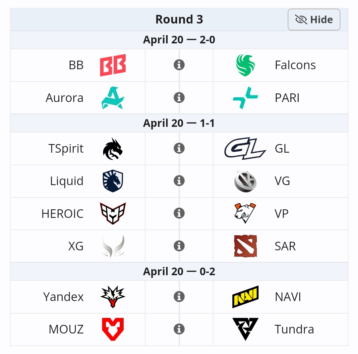Open the Aurora team name link
Image resolution: width=358 pixels, height=354 pixels.
pos(65,98)
